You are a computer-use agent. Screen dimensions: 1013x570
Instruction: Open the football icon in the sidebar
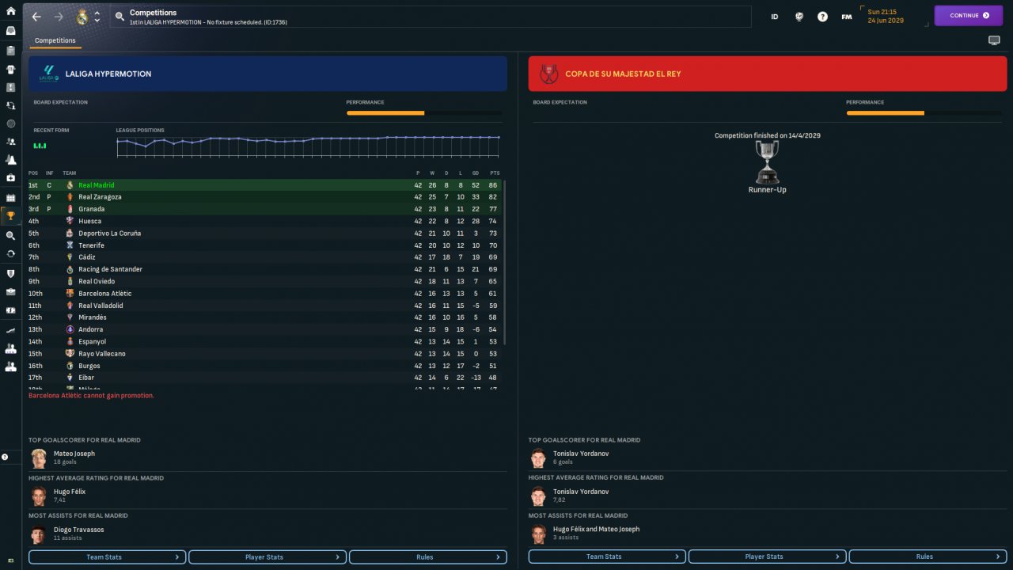(11, 123)
